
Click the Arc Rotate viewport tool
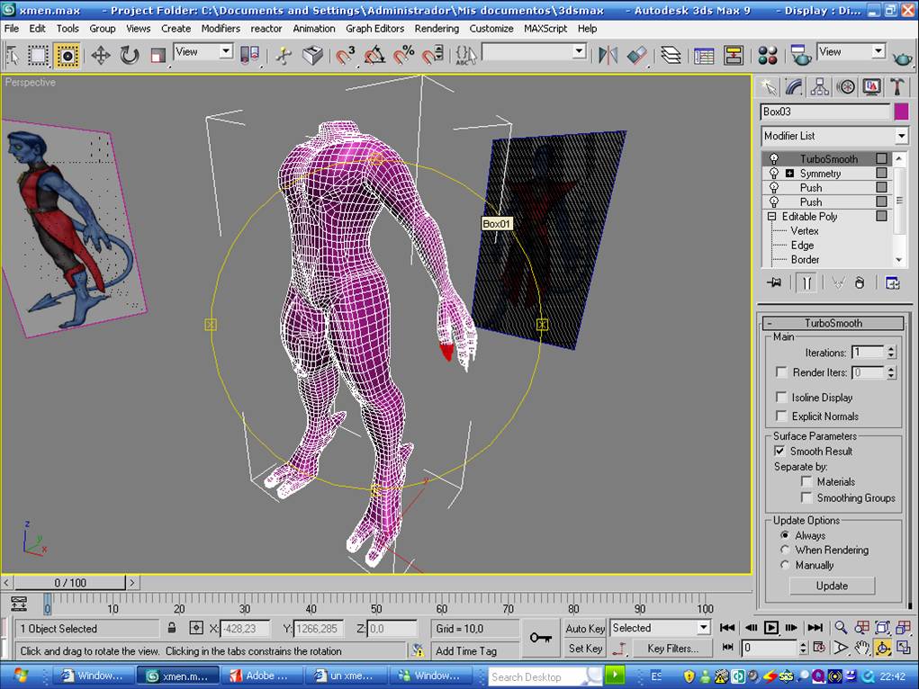882,648
